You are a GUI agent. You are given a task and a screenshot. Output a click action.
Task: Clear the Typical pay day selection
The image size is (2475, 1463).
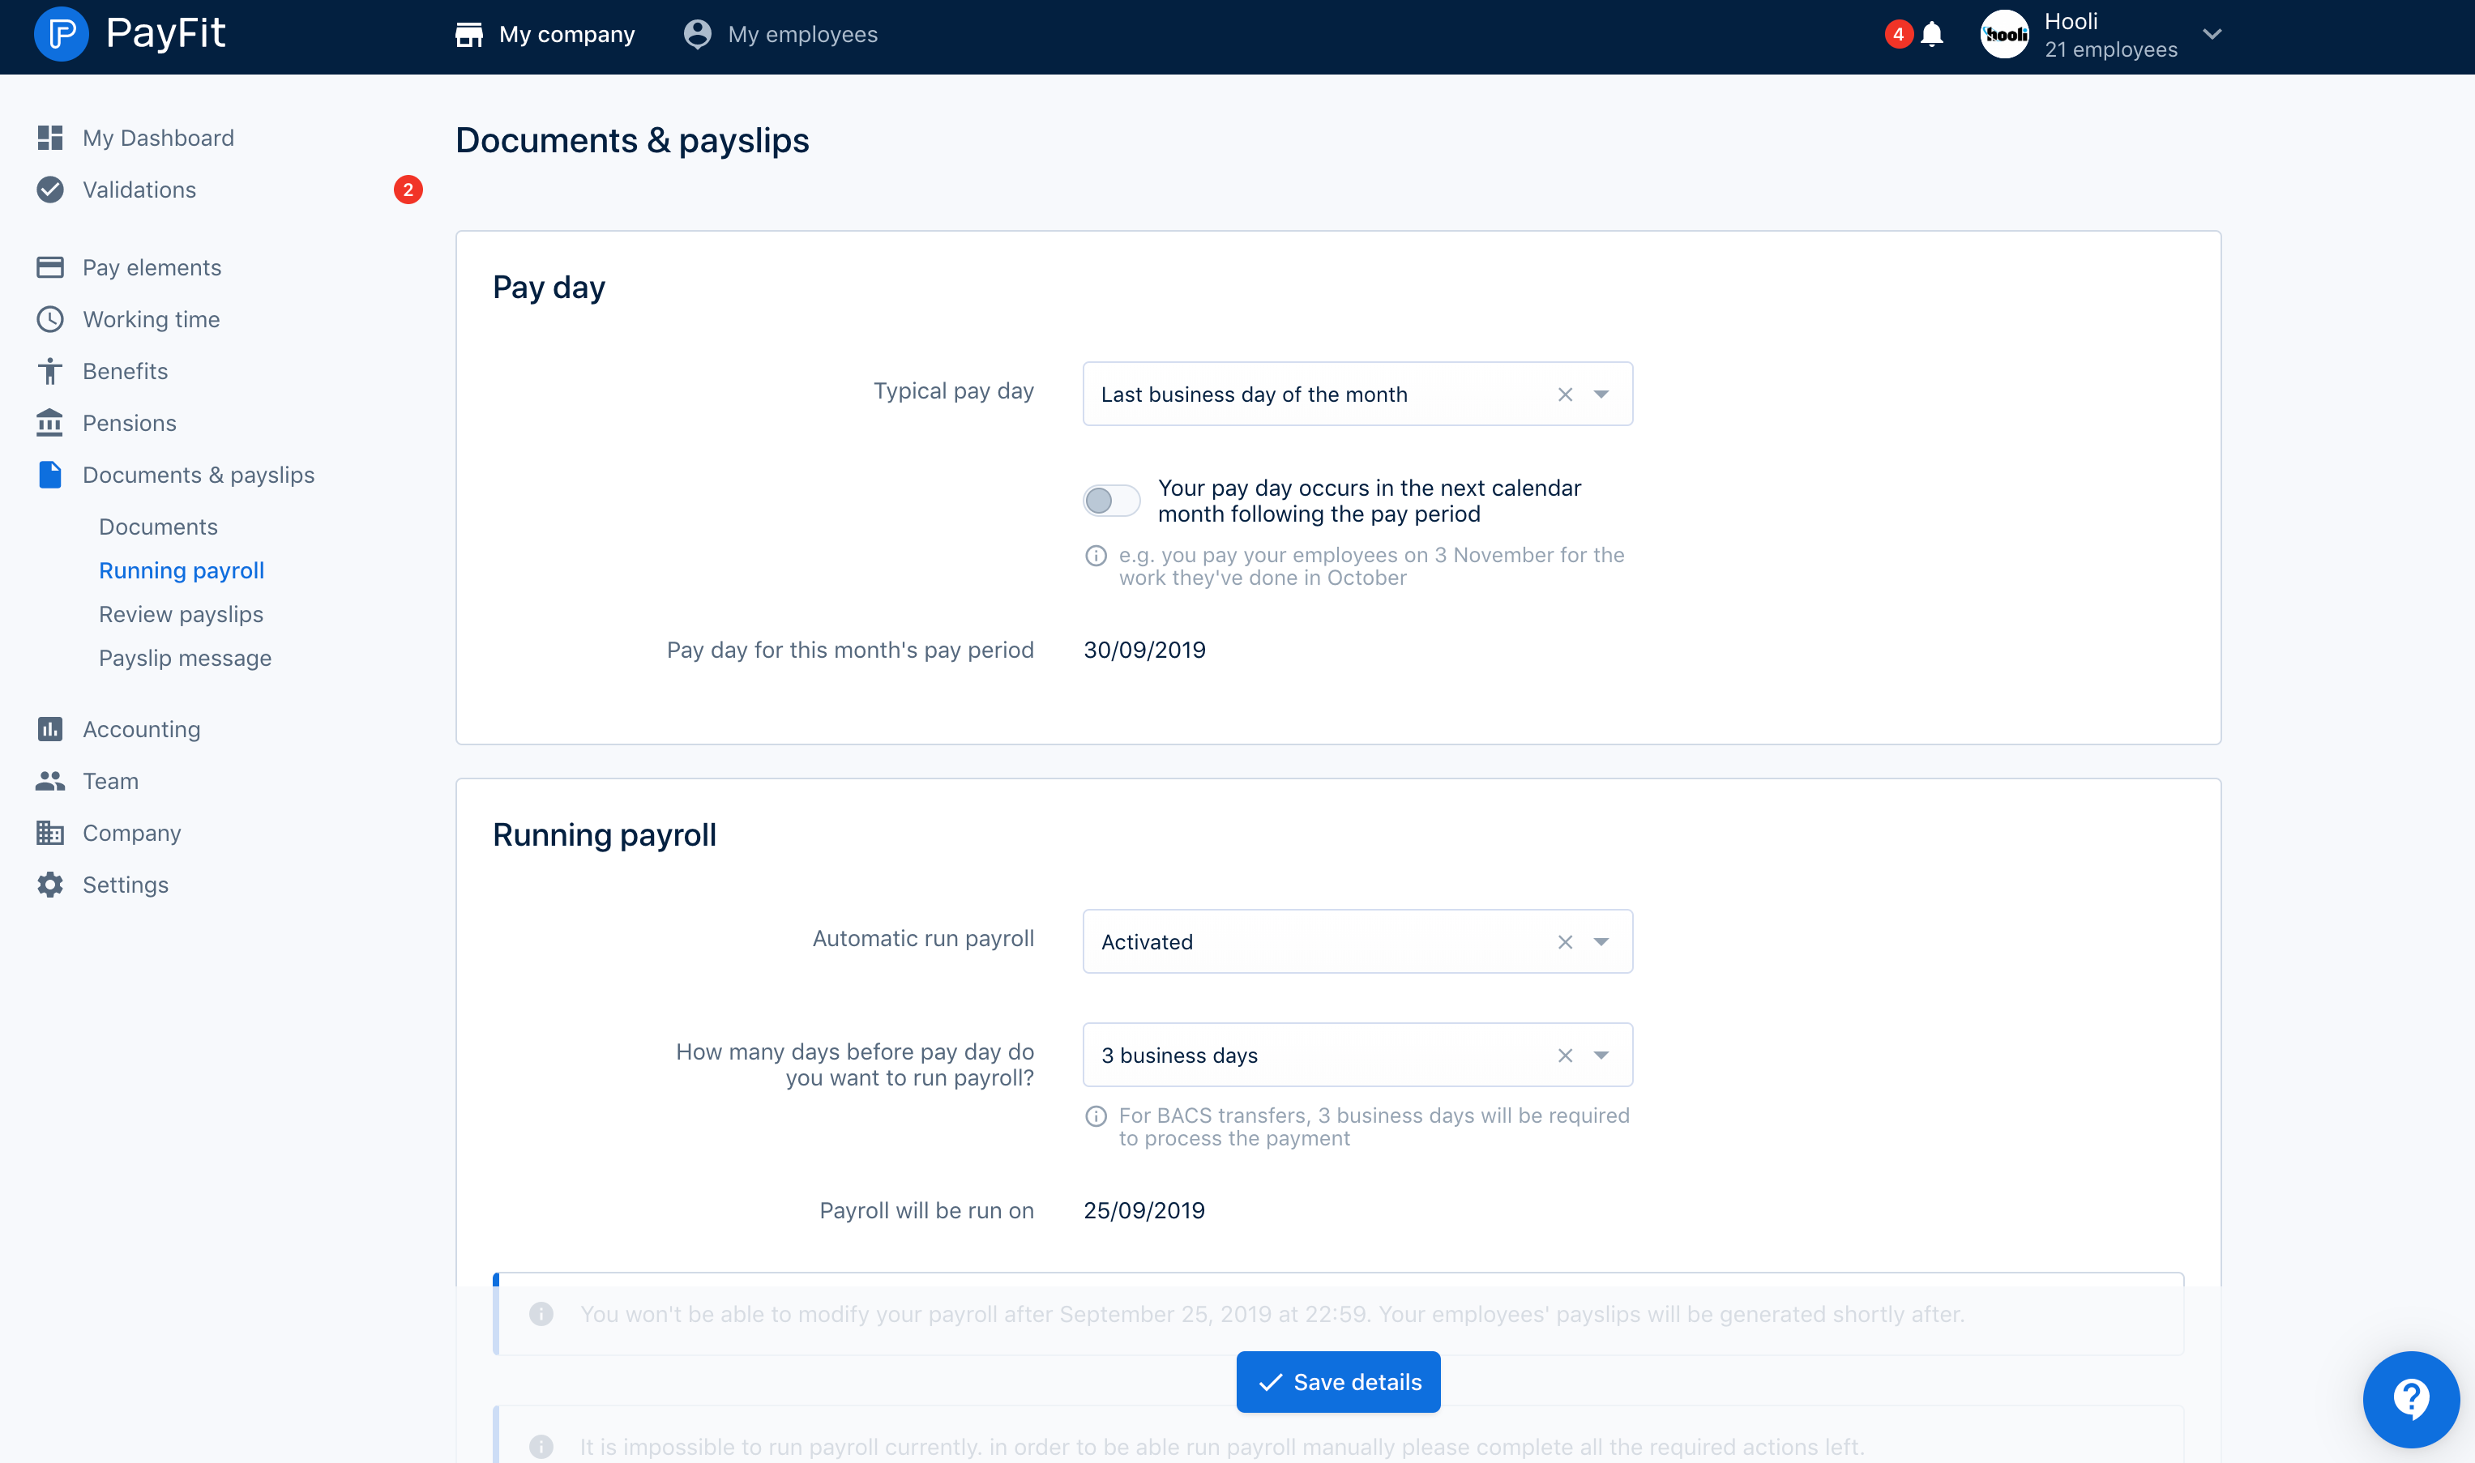coord(1565,395)
